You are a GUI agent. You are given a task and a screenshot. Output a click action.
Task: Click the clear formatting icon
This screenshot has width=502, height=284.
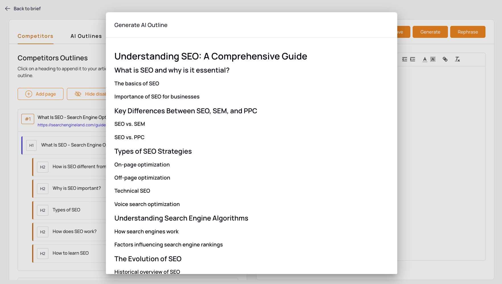(x=457, y=59)
